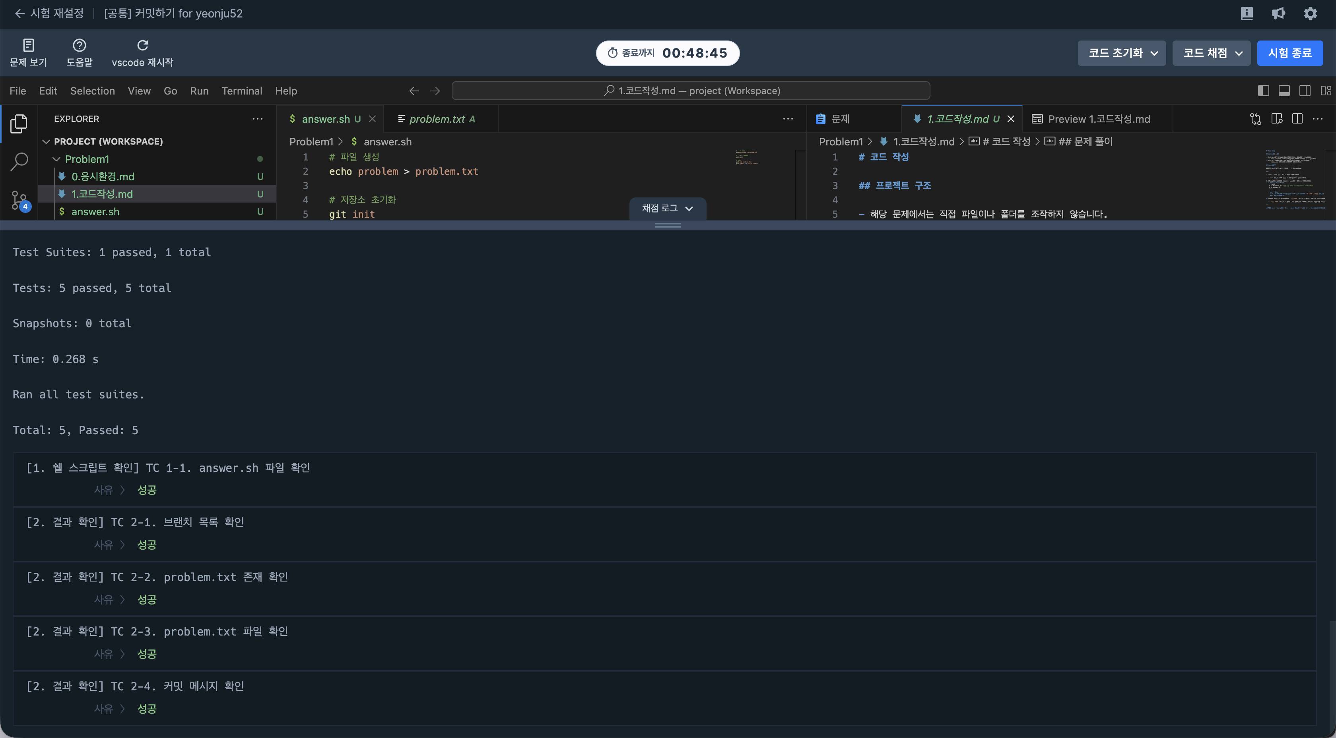
Task: Open the 코드 채점 dropdown
Action: [1212, 53]
